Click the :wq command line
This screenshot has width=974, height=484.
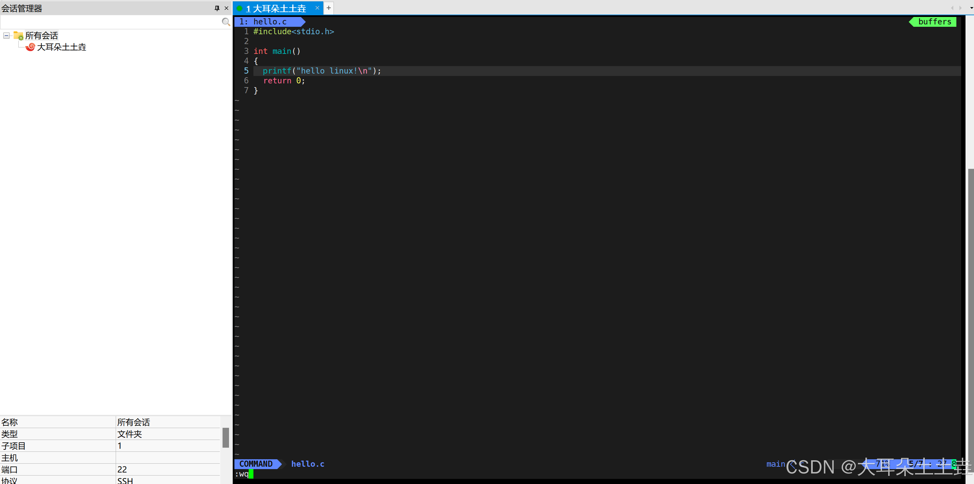(x=242, y=474)
